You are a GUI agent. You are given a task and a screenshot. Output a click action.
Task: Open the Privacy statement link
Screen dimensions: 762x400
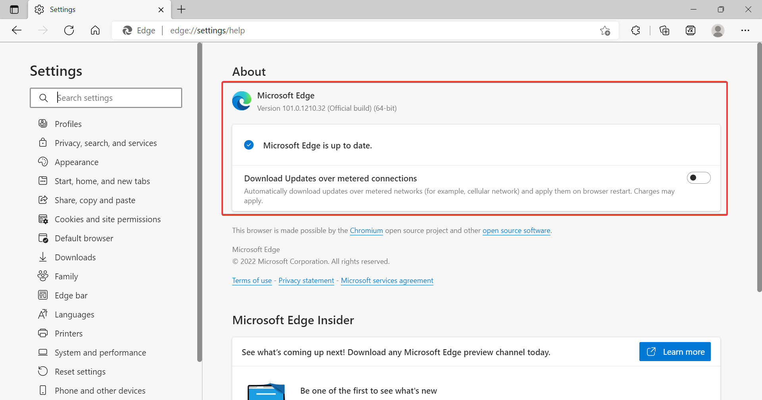tap(306, 280)
